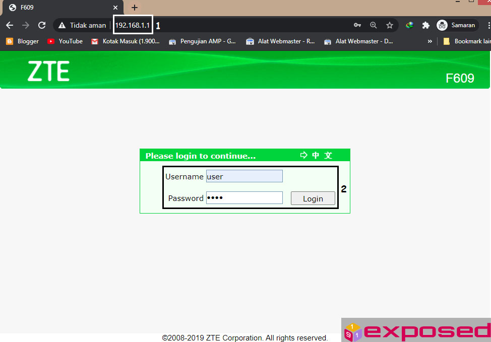Bookmark this page with the star

tap(390, 25)
